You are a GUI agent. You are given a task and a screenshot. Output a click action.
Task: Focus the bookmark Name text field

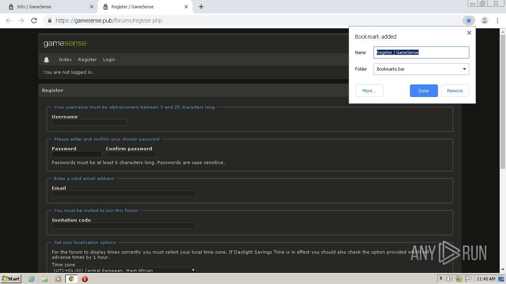421,52
